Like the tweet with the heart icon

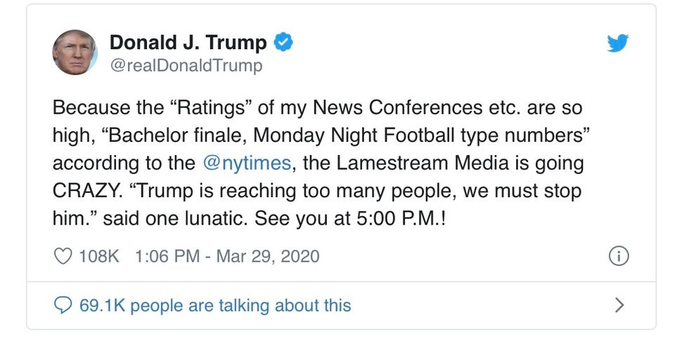pos(63,256)
